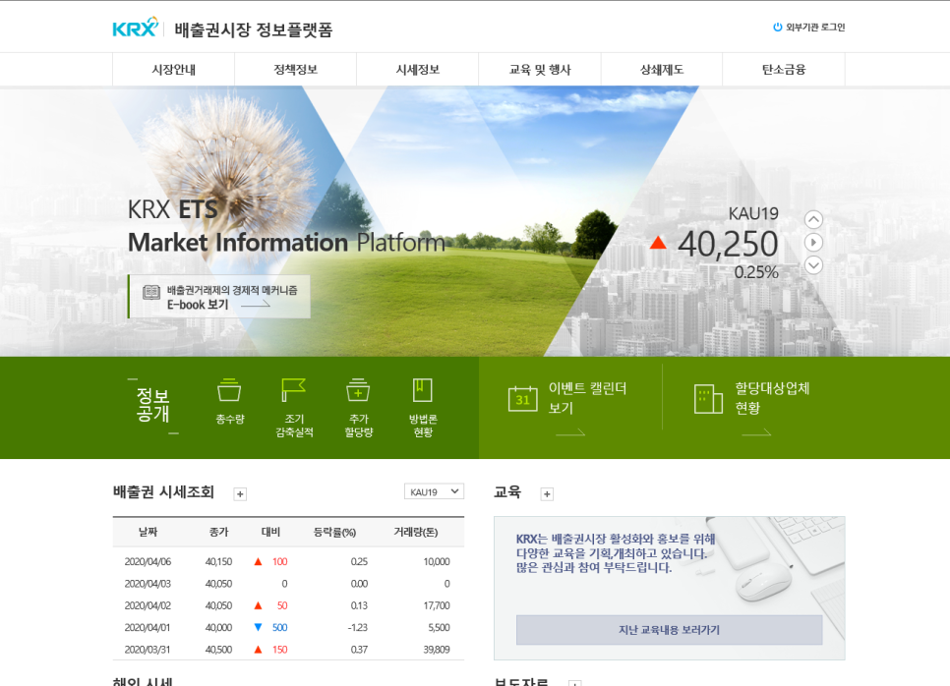The height and width of the screenshot is (686, 950).
Task: Open the 교육 및 행사 menu
Action: [x=540, y=70]
